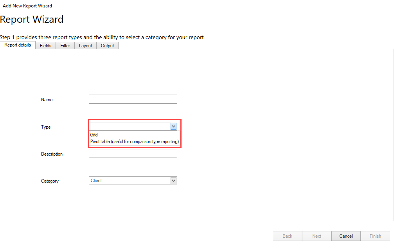The height and width of the screenshot is (251, 394).
Task: Choose Pivot table report type option
Action: 135,142
